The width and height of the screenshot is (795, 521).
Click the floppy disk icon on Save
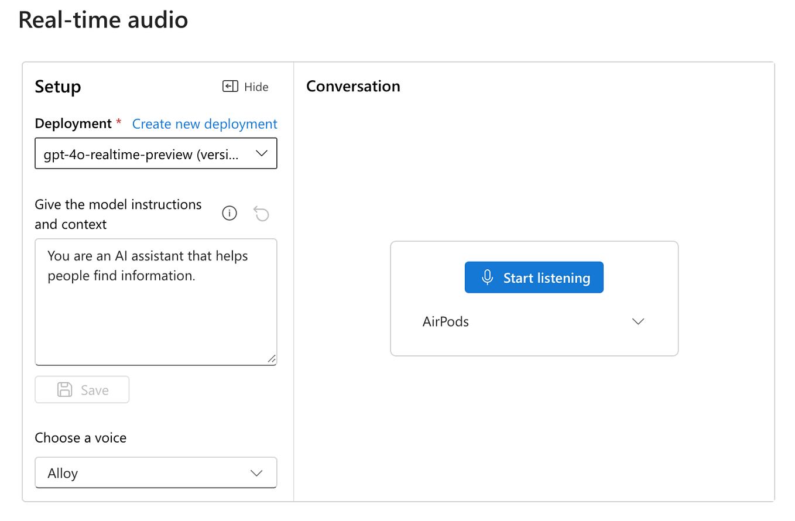tap(64, 389)
